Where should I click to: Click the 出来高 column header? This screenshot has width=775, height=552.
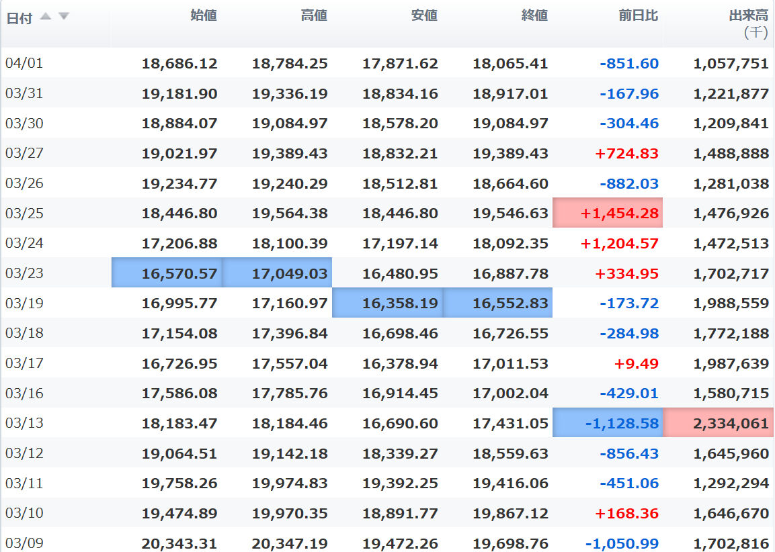click(x=749, y=16)
